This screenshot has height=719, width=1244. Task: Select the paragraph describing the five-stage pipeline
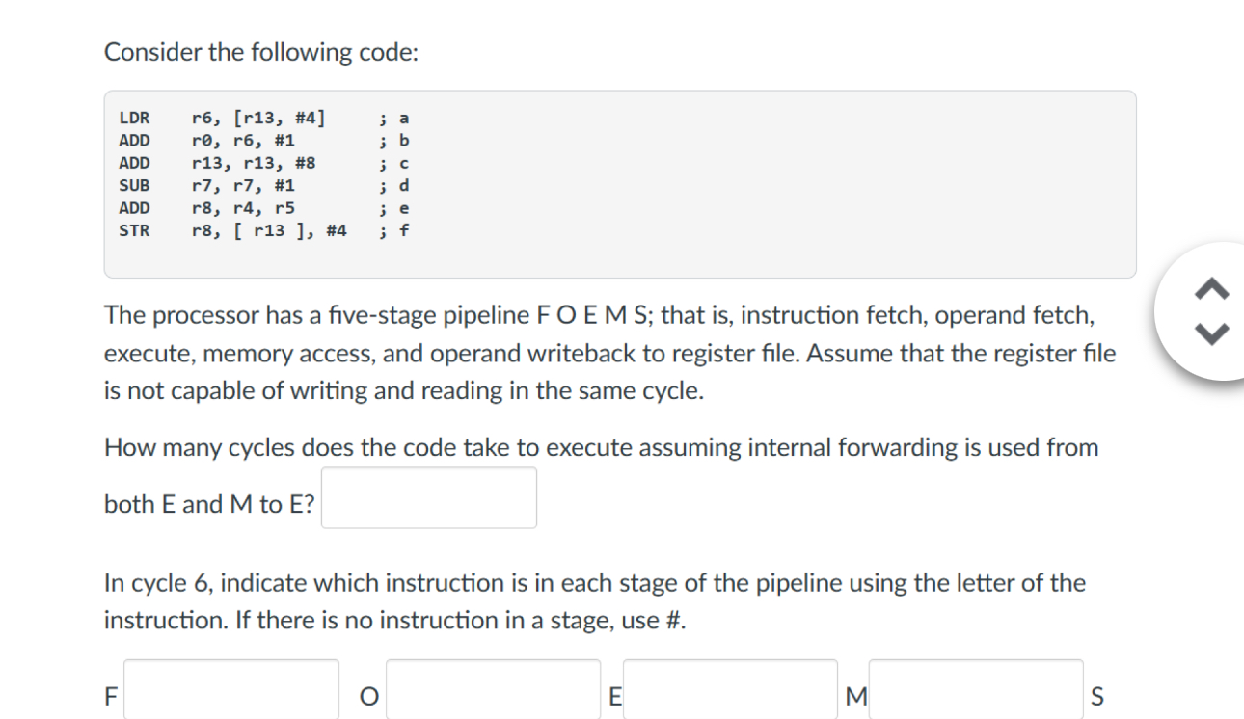pos(608,353)
